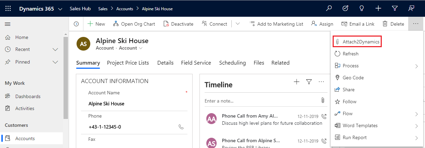Expand the Connect dropdown chevron
This screenshot has height=148, width=425.
coord(238,24)
